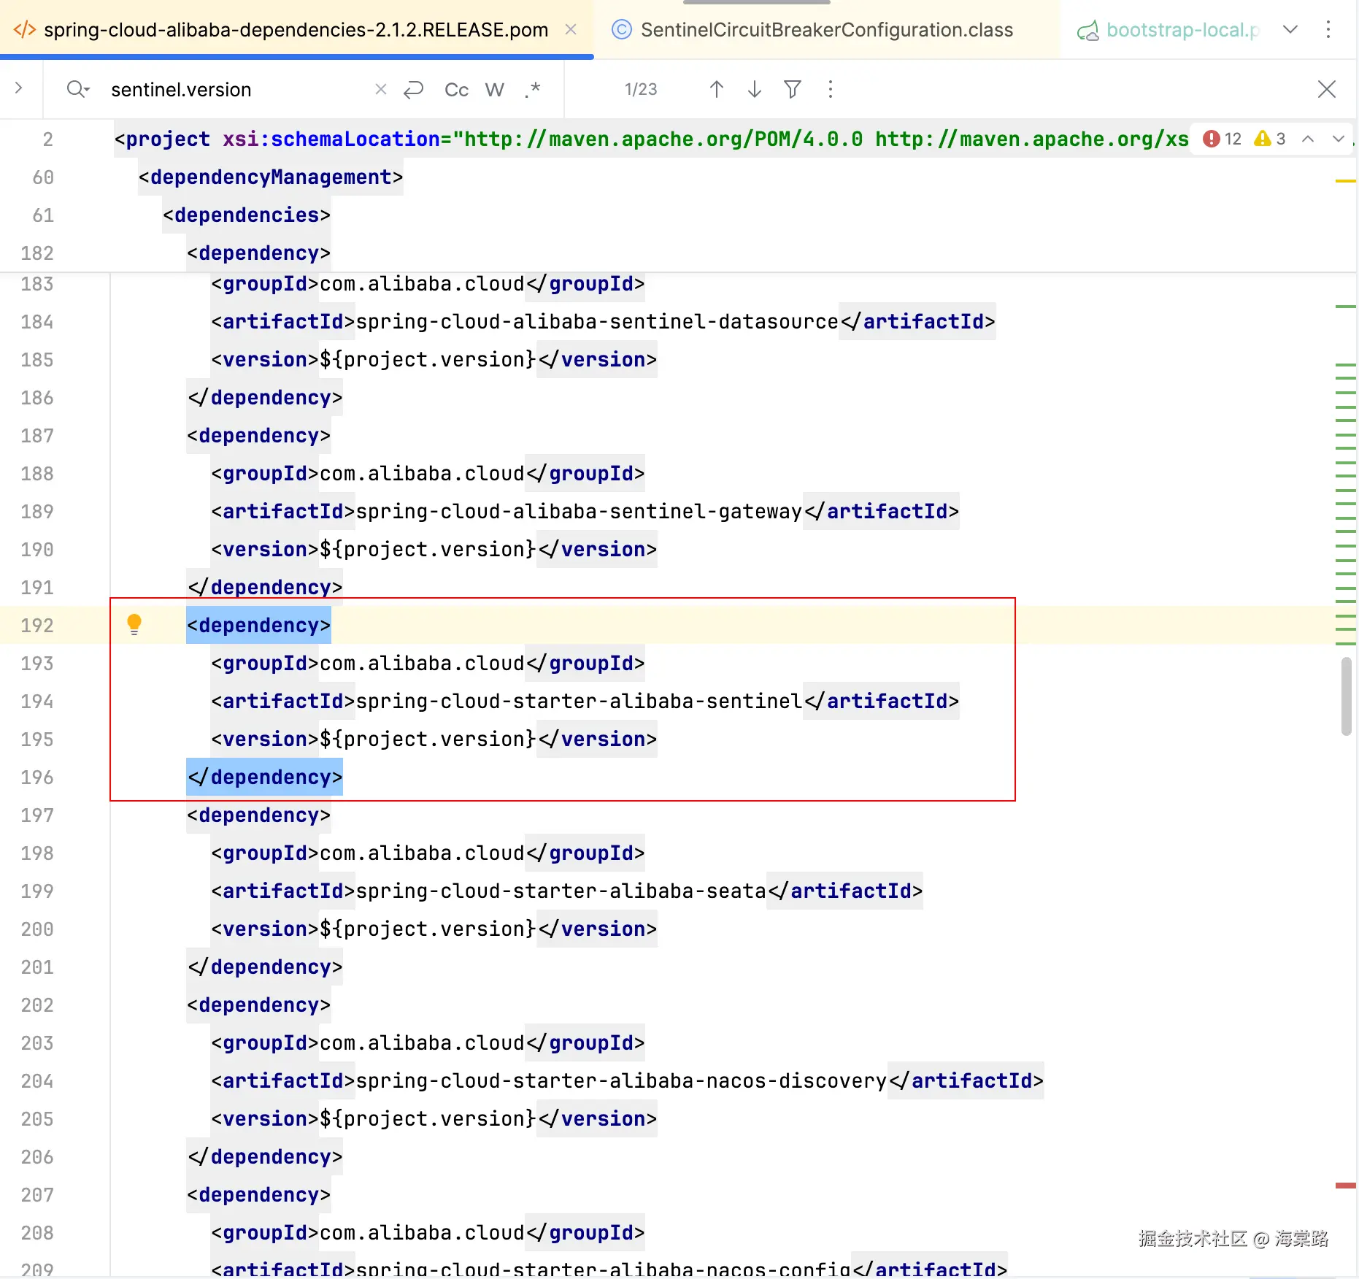
Task: Close the find bar
Action: pyautogui.click(x=1327, y=89)
